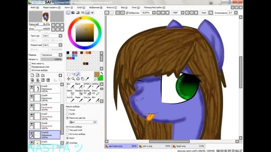Swap foreground and background colors arrow
Screen dimensions: 271x152
coord(102,73)
